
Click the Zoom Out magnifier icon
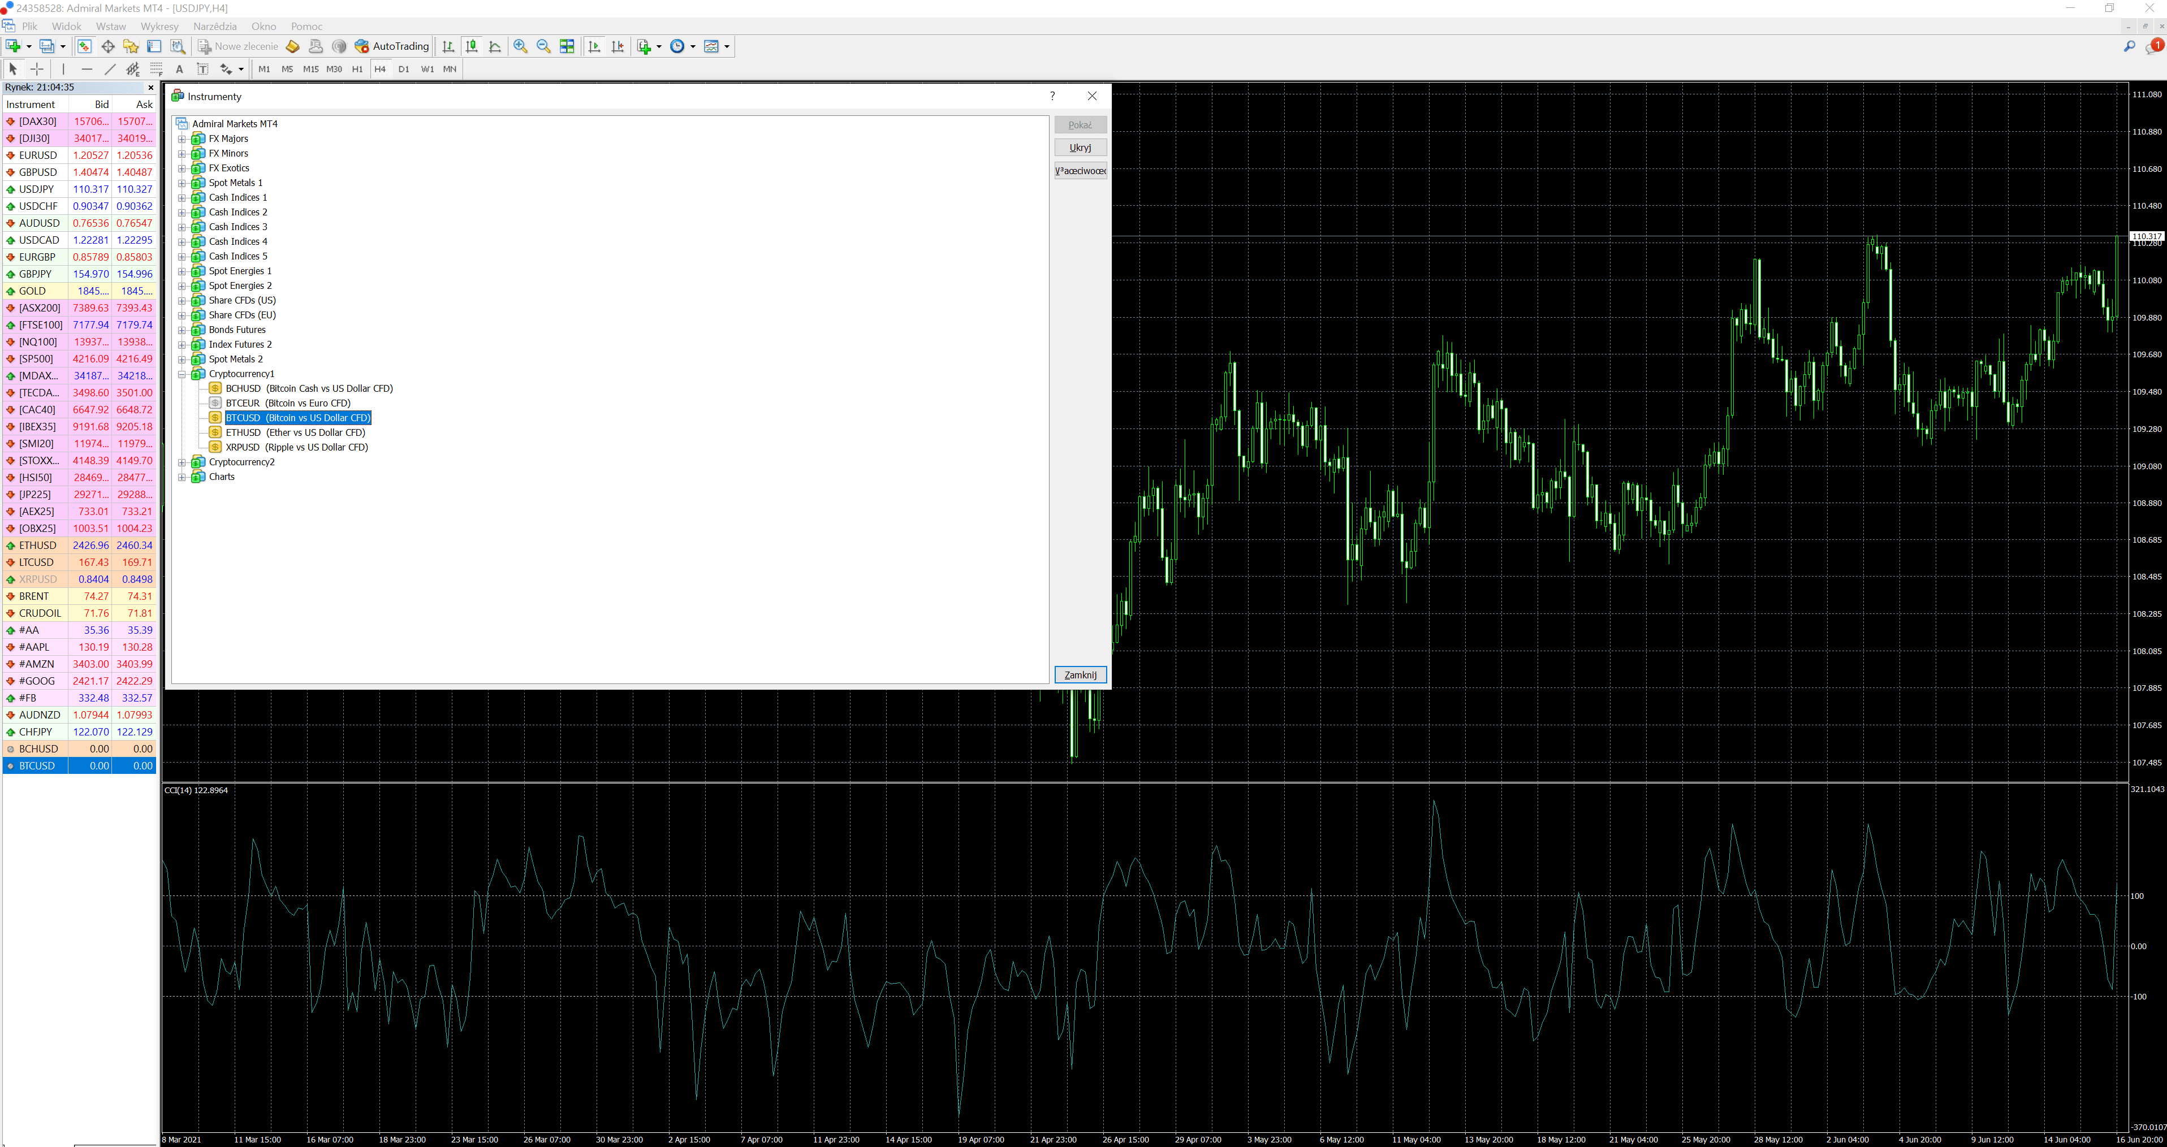click(543, 46)
